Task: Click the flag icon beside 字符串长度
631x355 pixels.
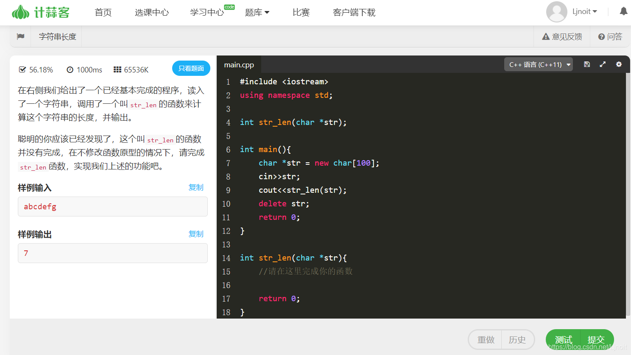Action: click(20, 36)
